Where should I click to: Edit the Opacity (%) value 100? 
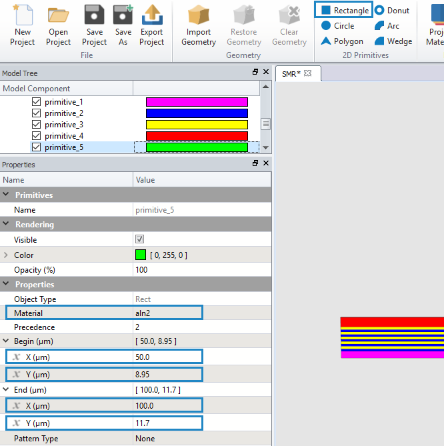coord(202,269)
